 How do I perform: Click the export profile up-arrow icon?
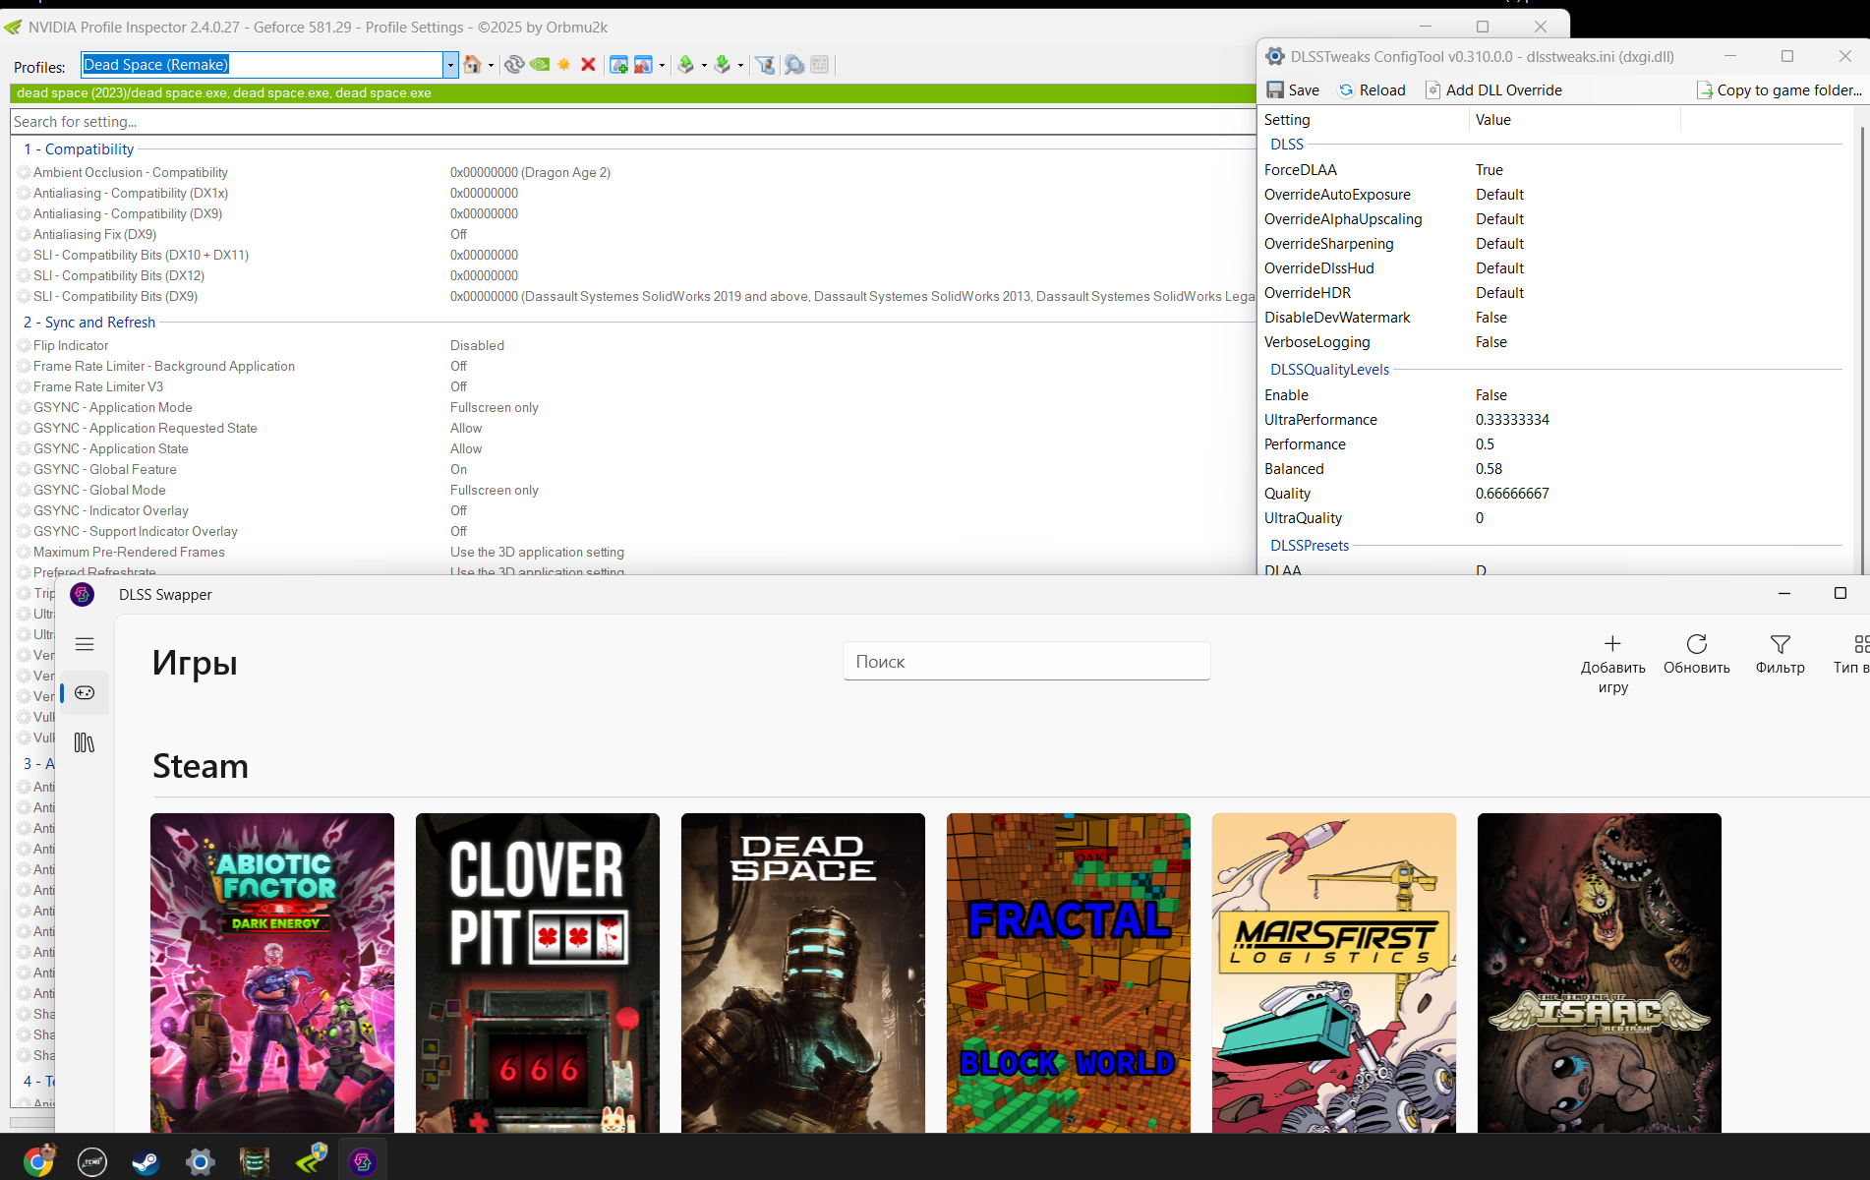coord(686,65)
